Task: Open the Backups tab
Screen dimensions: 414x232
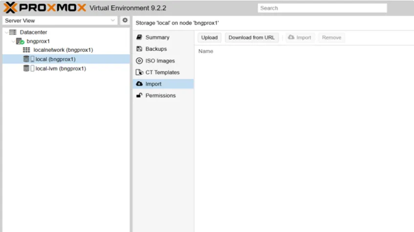Action: click(x=163, y=49)
